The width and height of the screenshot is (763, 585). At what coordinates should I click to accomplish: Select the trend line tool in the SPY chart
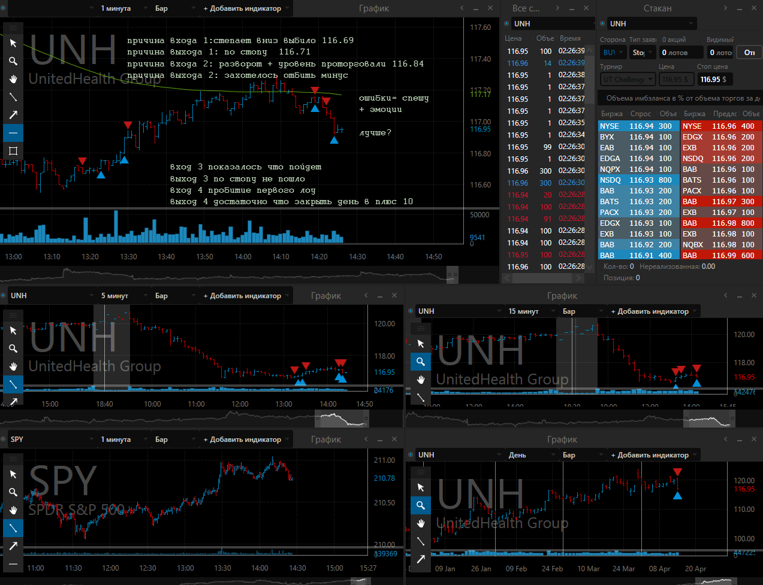pyautogui.click(x=13, y=528)
